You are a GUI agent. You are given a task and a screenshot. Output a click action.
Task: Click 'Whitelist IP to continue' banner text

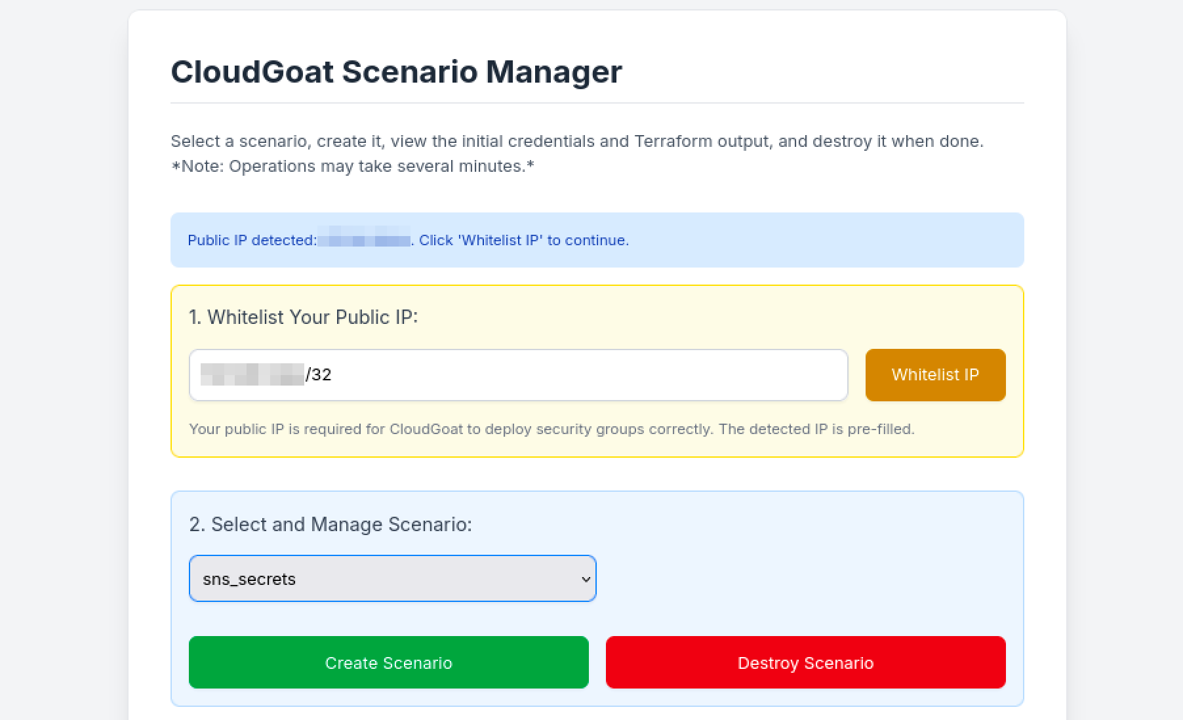[523, 241]
